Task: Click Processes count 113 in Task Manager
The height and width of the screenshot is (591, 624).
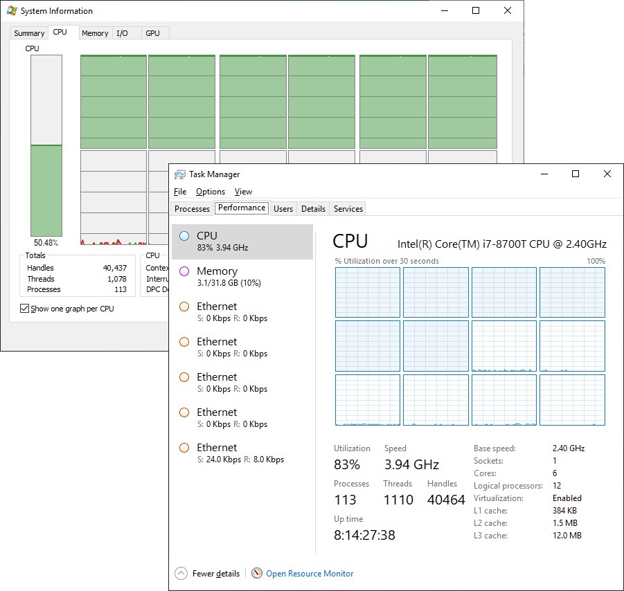Action: pyautogui.click(x=345, y=500)
